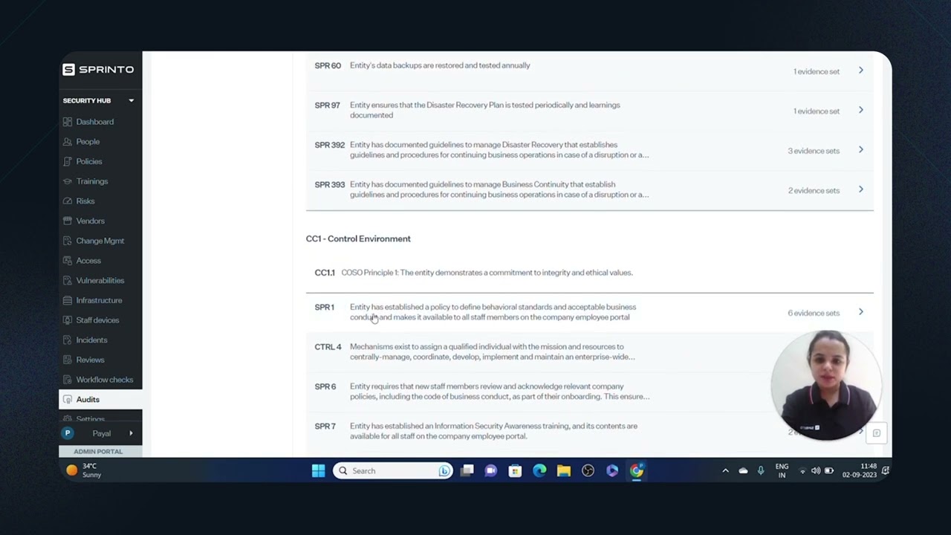Click the taskbar Search field
The width and height of the screenshot is (951, 535).
coord(393,470)
